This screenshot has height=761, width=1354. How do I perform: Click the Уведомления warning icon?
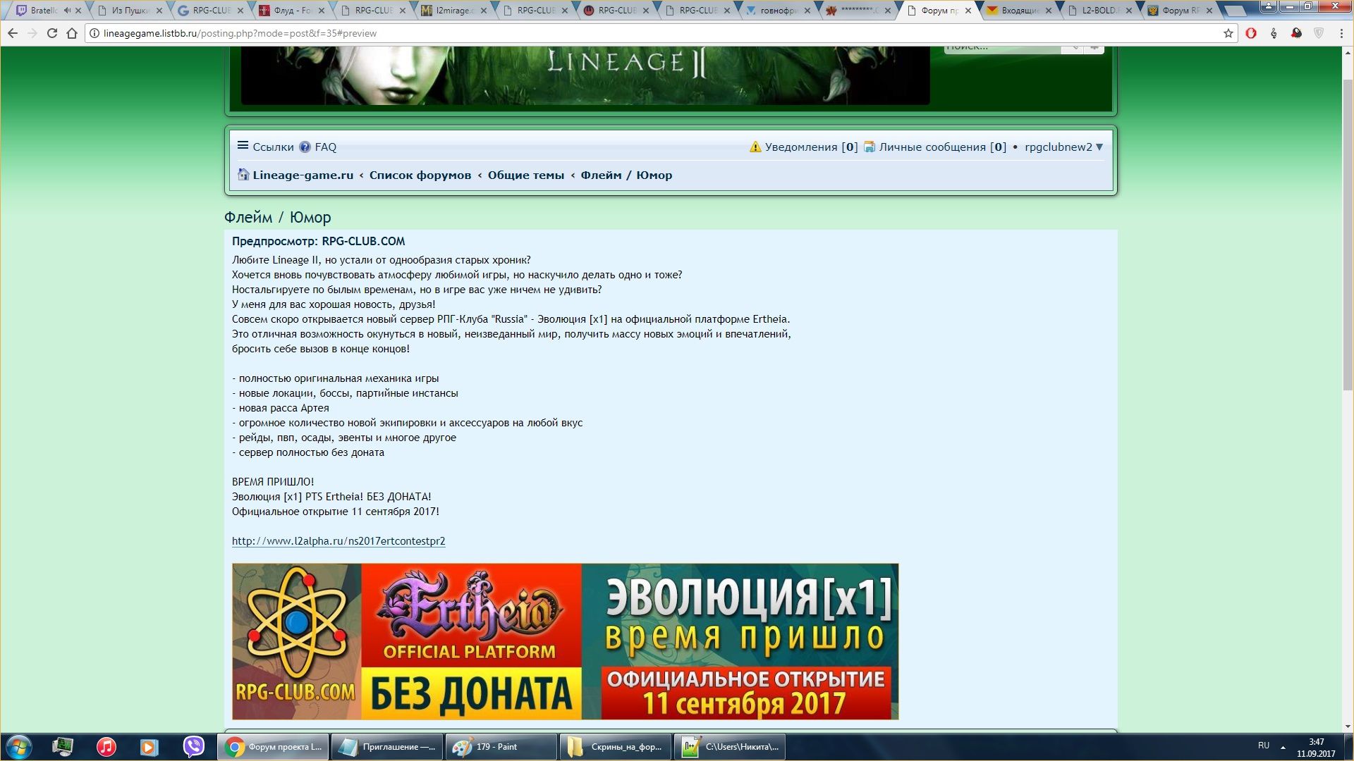[755, 147]
